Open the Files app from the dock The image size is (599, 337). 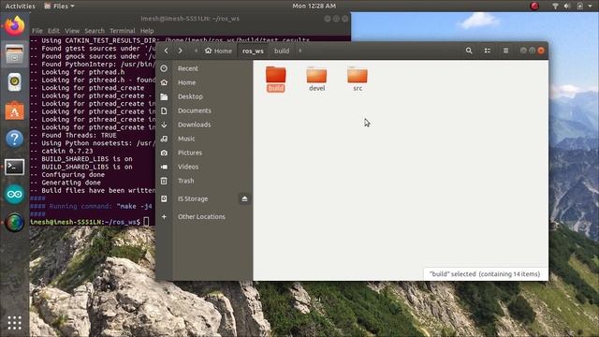[15, 54]
